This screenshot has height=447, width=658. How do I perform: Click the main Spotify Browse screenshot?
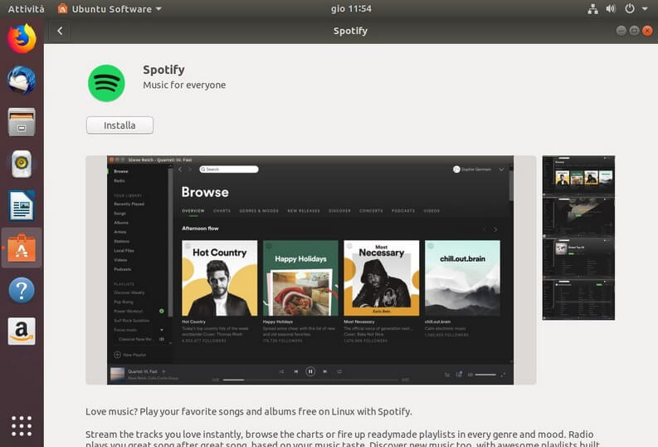(310, 270)
